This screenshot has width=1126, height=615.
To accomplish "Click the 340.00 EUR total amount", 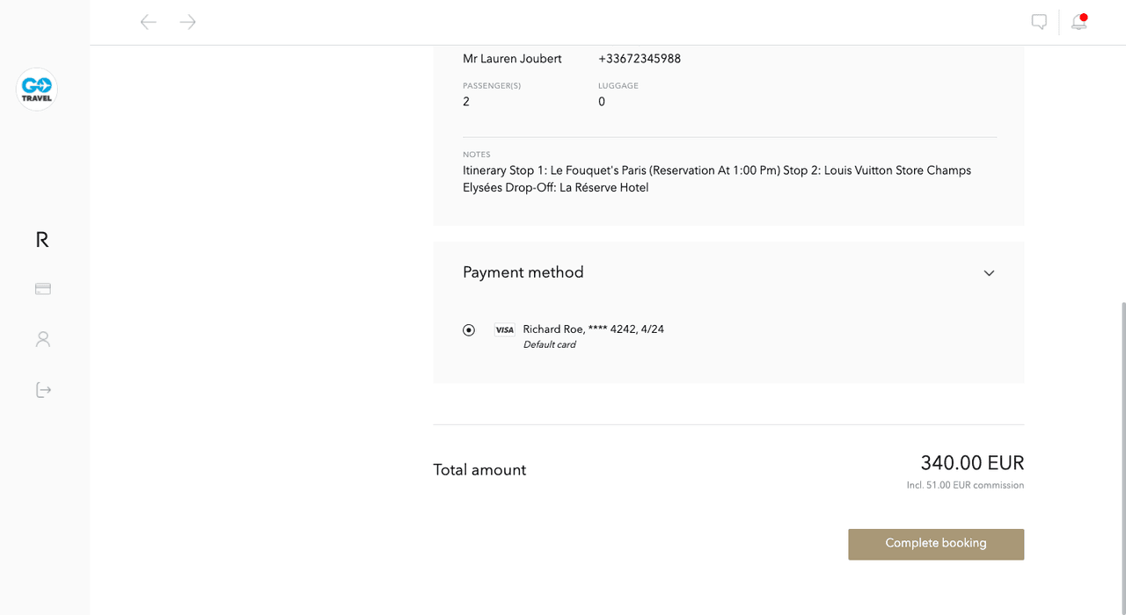I will [x=972, y=463].
